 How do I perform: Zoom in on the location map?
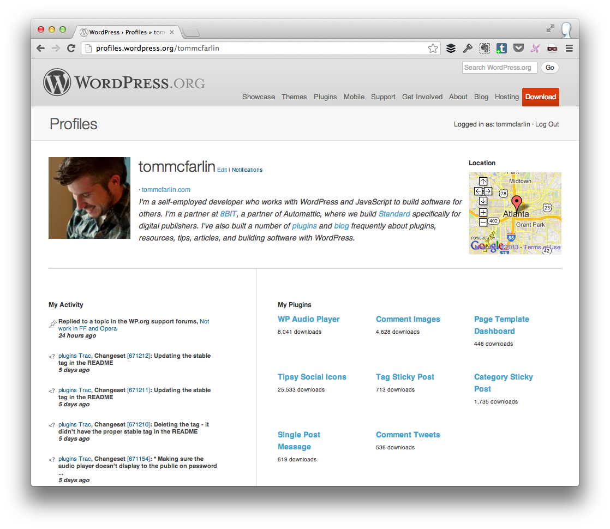(x=483, y=212)
